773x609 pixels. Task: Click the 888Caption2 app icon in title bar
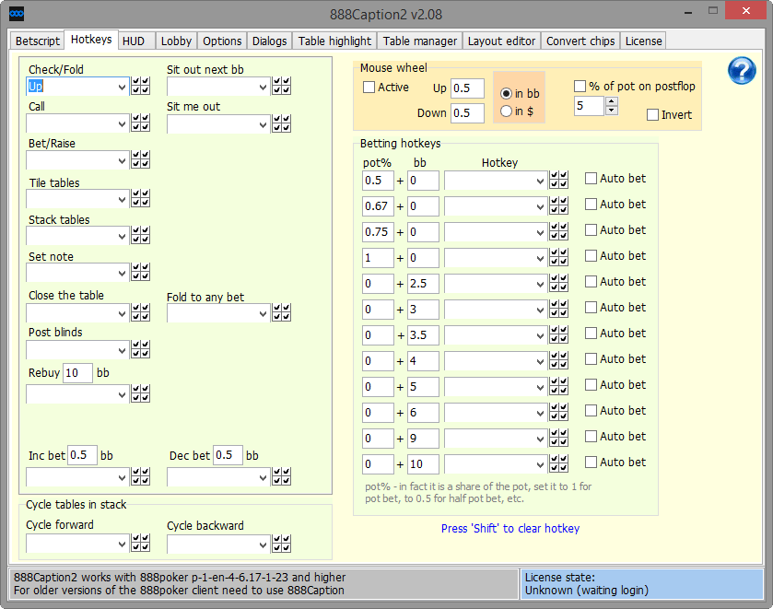coord(17,13)
